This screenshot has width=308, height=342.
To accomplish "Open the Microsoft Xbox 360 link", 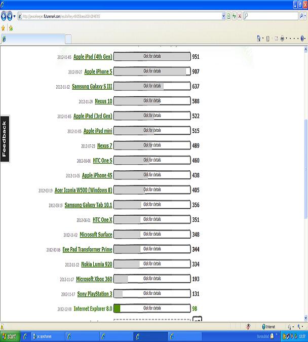I will [94, 279].
